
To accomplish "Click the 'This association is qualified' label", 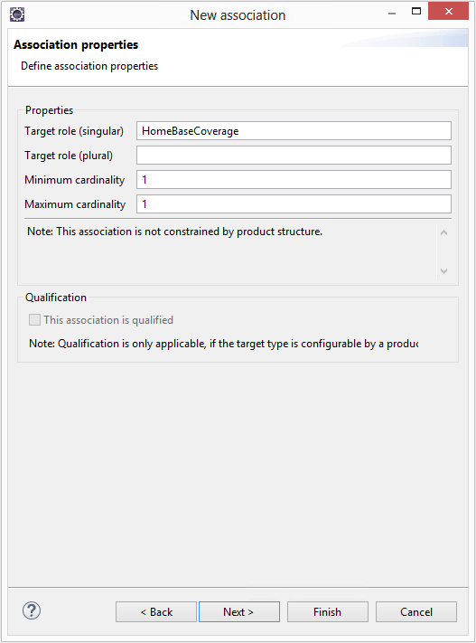I will (x=108, y=320).
